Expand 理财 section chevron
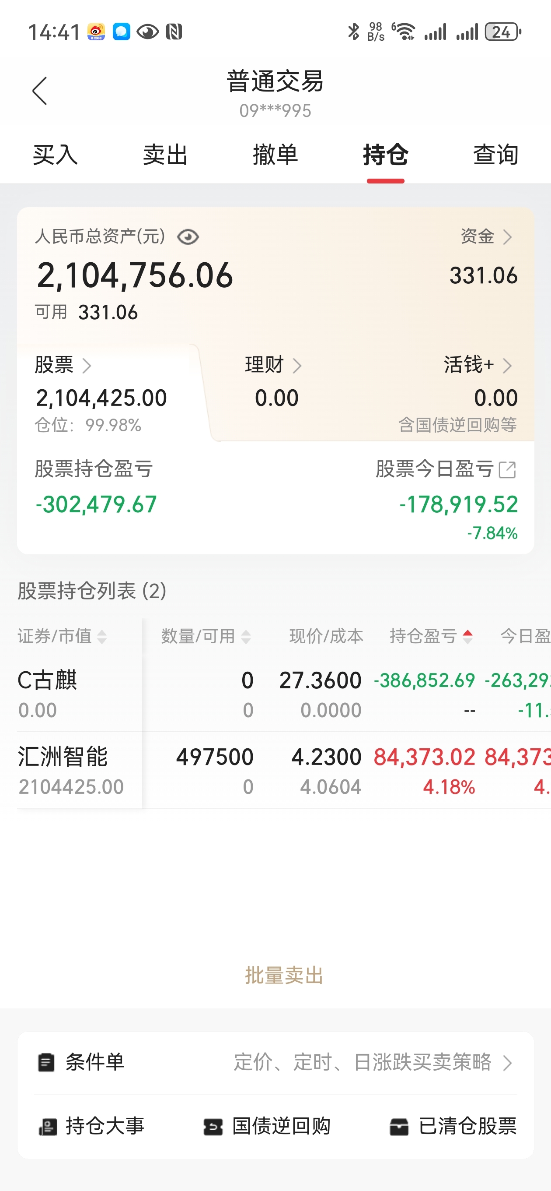Viewport: 551px width, 1191px height. pos(297,366)
